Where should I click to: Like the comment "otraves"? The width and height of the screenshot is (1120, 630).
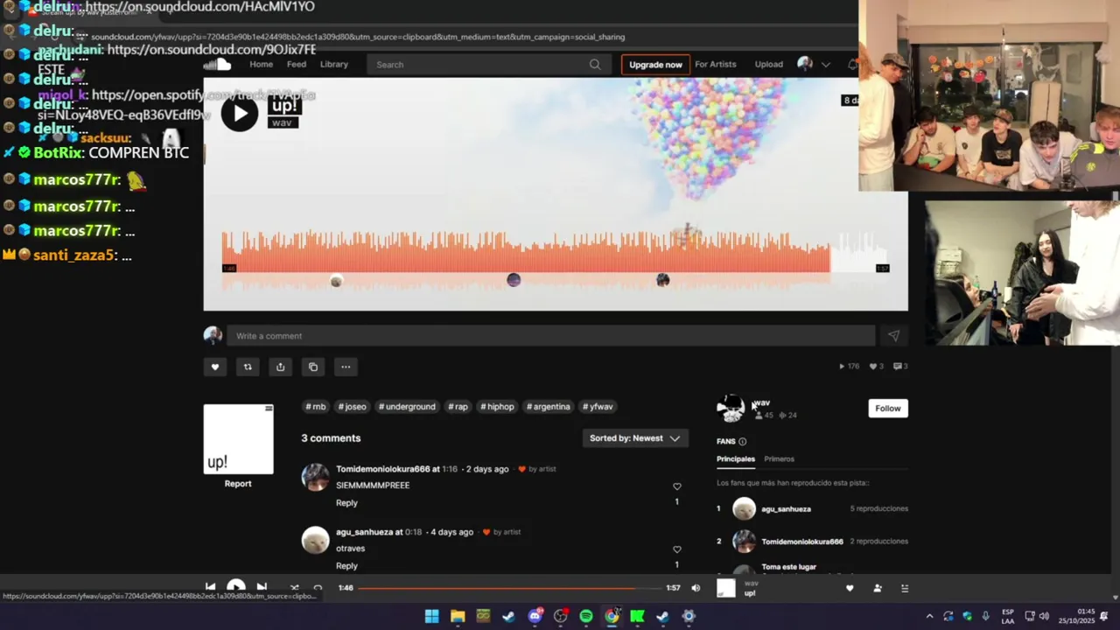tap(676, 549)
